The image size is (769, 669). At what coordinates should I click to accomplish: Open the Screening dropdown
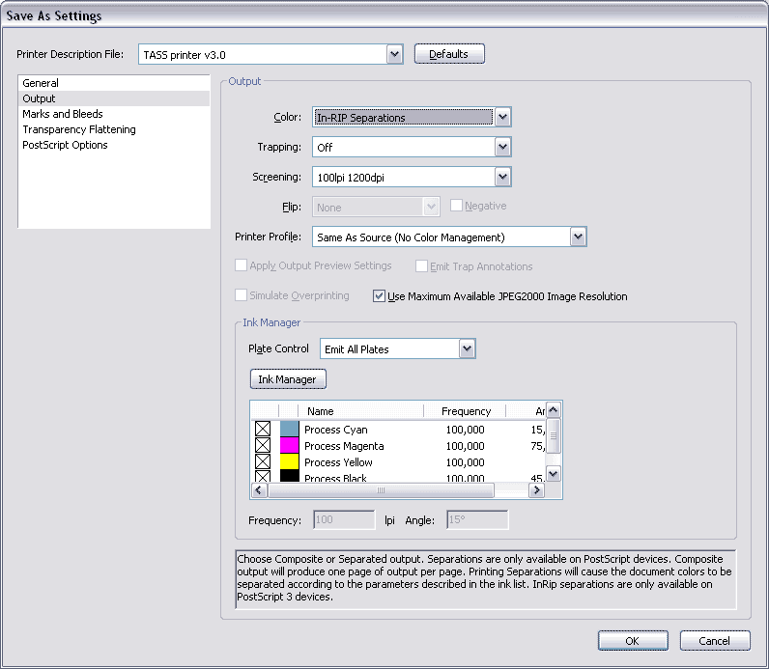click(502, 177)
